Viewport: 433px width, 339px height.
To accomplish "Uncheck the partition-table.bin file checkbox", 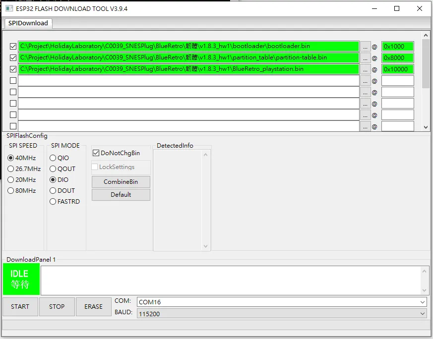I will pyautogui.click(x=13, y=57).
